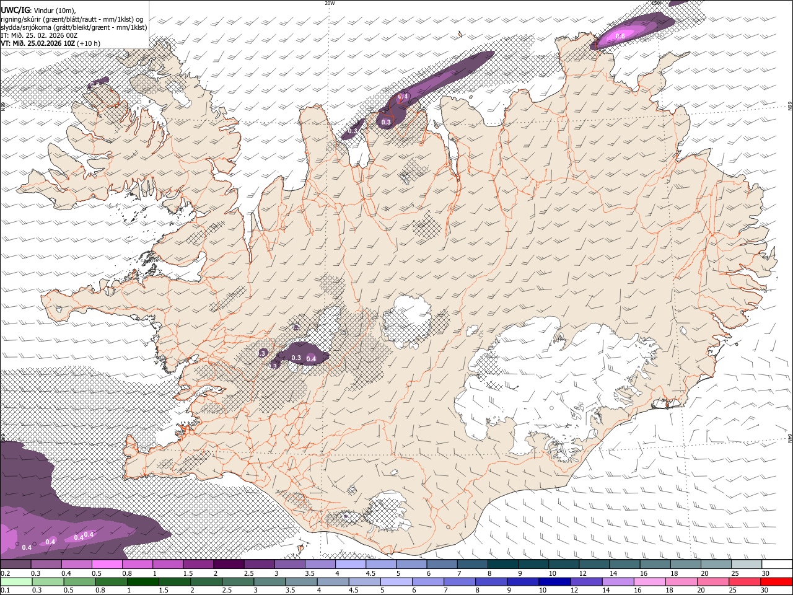Pick the darkest green swatch after 1 in rain legend
The width and height of the screenshot is (793, 595).
click(142, 581)
